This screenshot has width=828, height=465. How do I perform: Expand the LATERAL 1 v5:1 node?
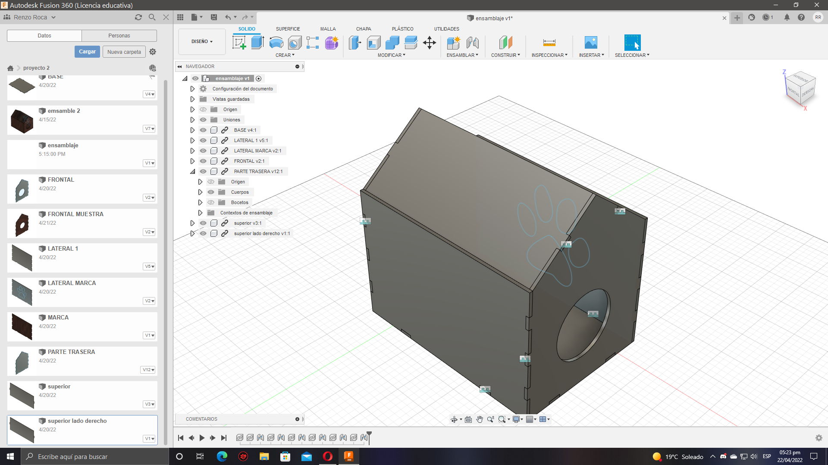click(x=192, y=140)
